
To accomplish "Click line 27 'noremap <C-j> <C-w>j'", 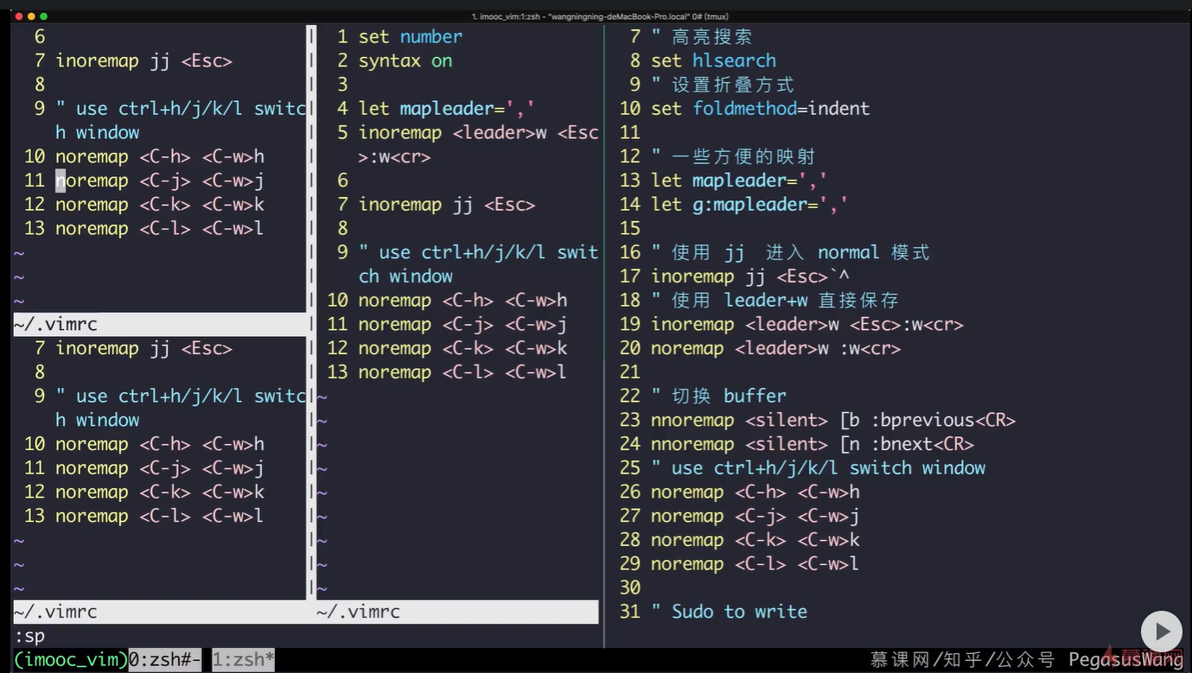I will click(755, 516).
